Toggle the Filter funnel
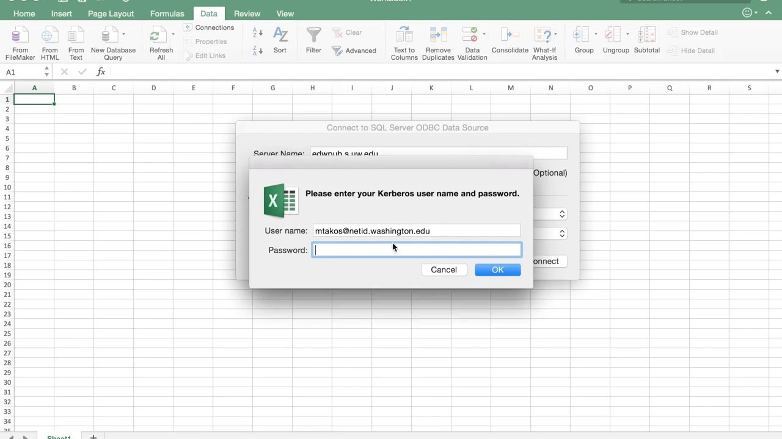This screenshot has width=782, height=439. pos(313,40)
